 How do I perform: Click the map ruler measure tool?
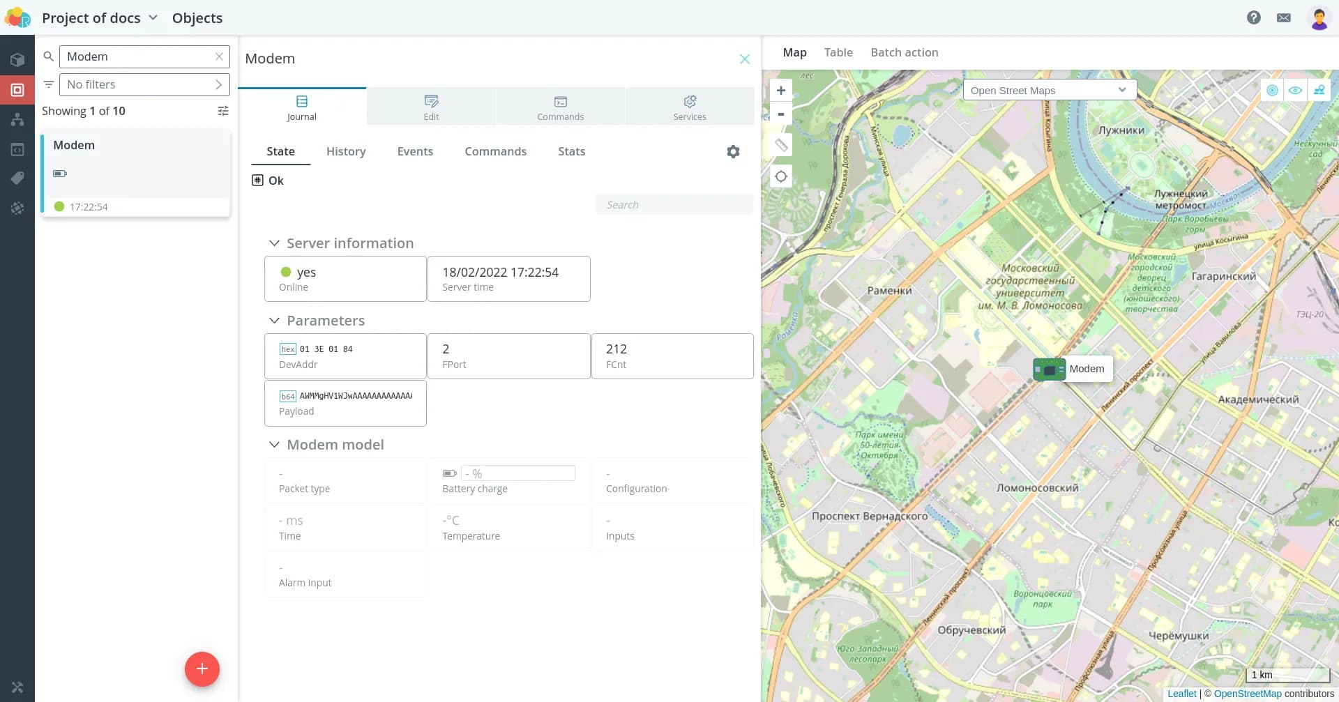[781, 145]
